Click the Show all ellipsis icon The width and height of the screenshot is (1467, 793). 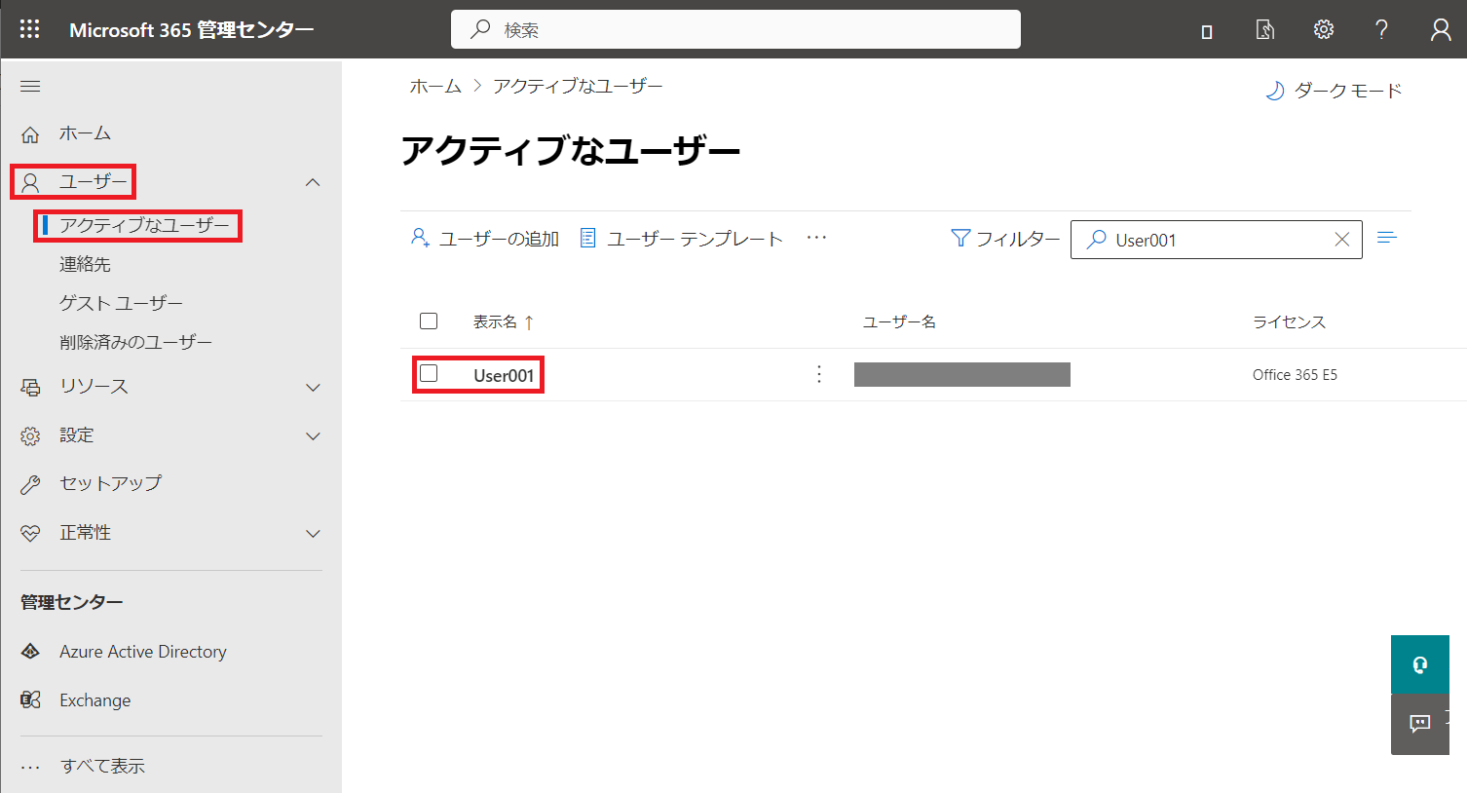[30, 768]
